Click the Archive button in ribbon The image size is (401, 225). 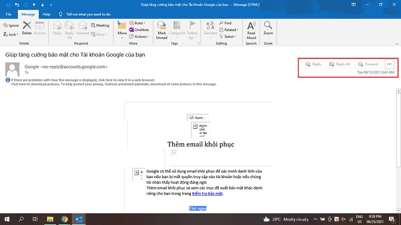40,28
